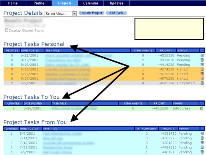Image resolution: width=206 pixels, height=155 pixels.
Task: Open the Updates tab
Action: (117, 3)
